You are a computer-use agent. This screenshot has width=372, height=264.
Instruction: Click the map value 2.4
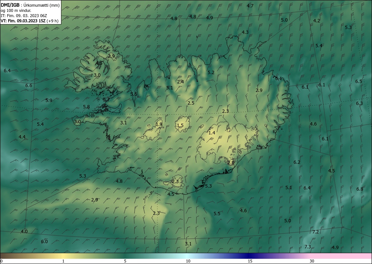(x=180, y=82)
